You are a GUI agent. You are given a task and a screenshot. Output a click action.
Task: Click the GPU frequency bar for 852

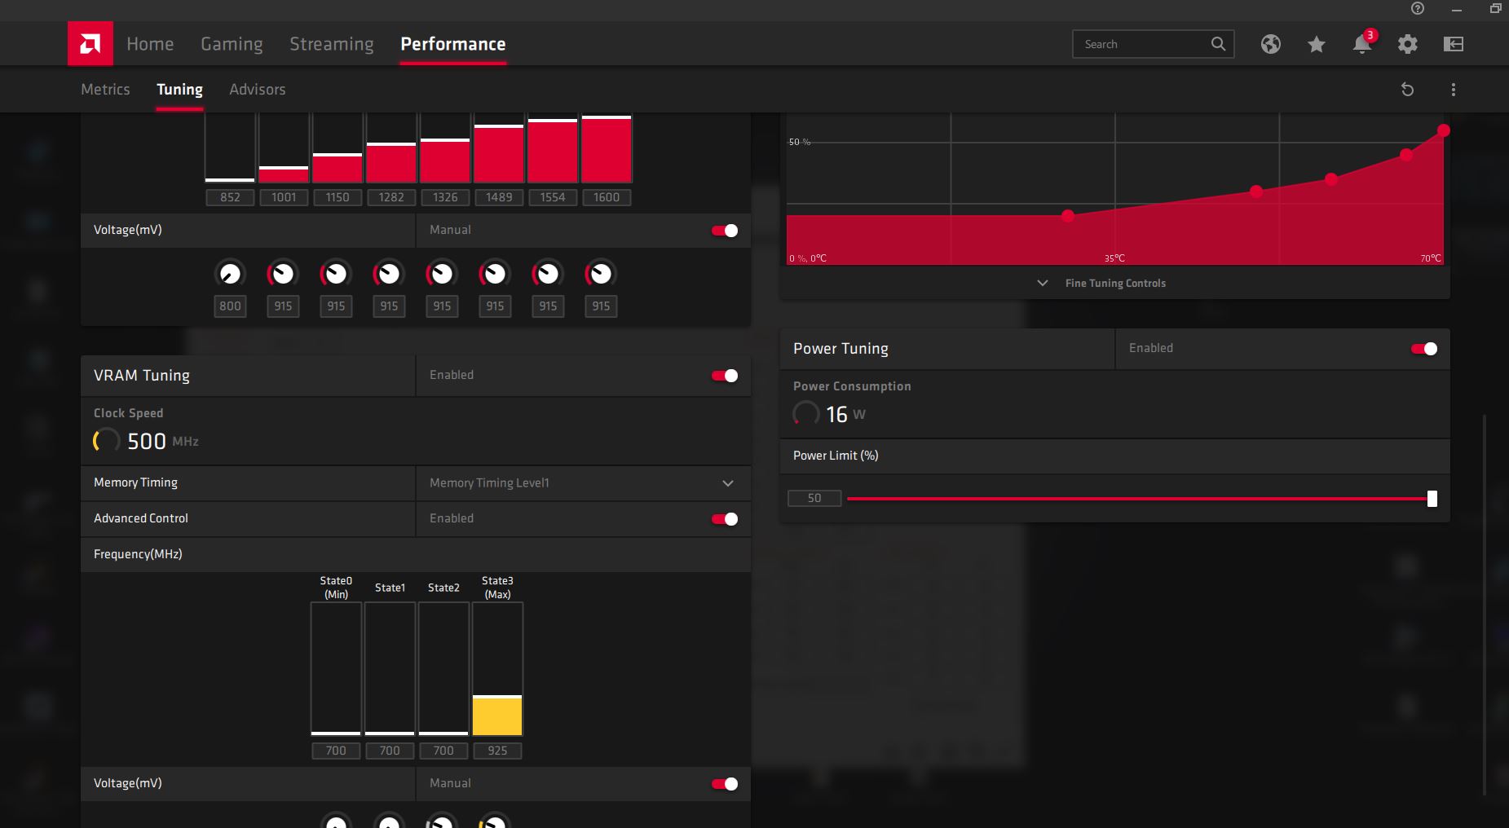[x=230, y=148]
